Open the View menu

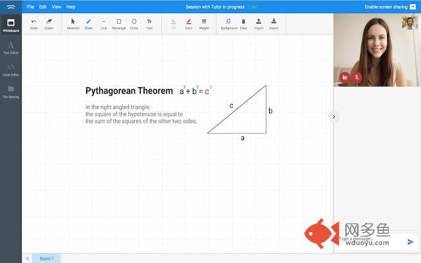(x=57, y=7)
